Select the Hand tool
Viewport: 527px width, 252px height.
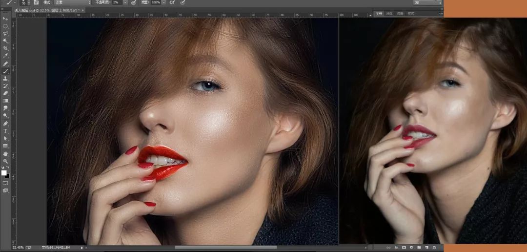coord(5,154)
